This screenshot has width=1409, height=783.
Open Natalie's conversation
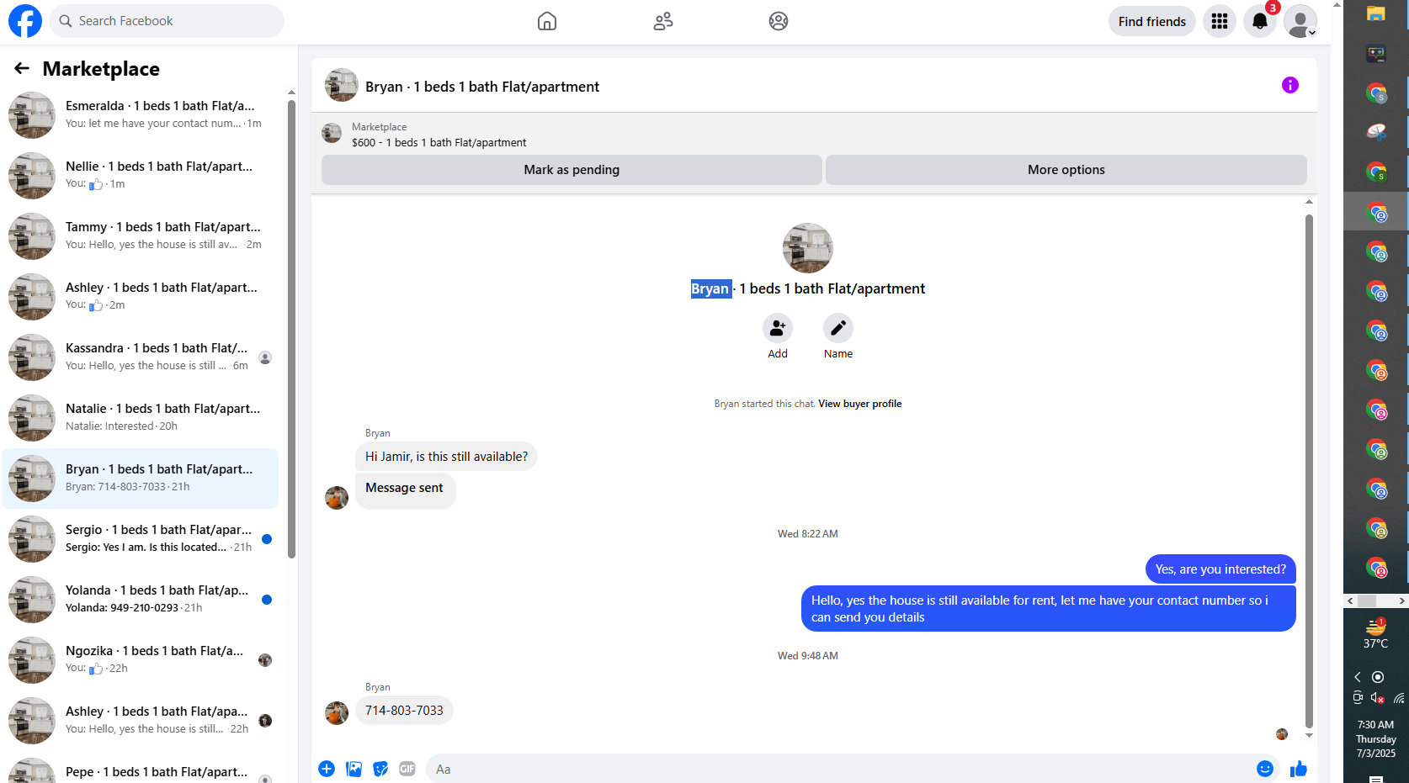tap(141, 418)
